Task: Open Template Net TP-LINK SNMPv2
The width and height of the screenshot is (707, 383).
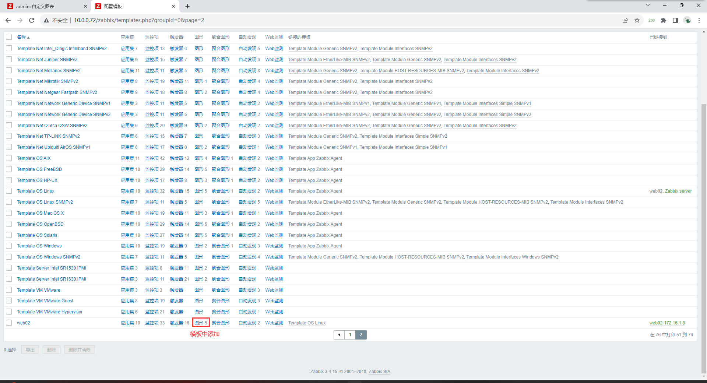Action: tap(48, 136)
